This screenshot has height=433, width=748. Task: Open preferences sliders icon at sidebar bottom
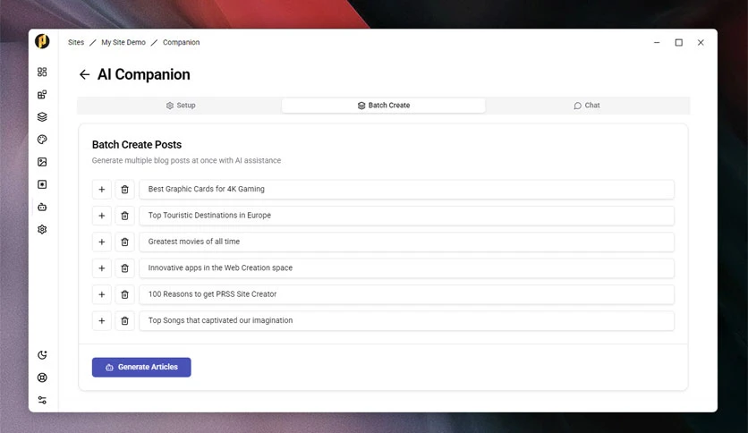point(42,400)
